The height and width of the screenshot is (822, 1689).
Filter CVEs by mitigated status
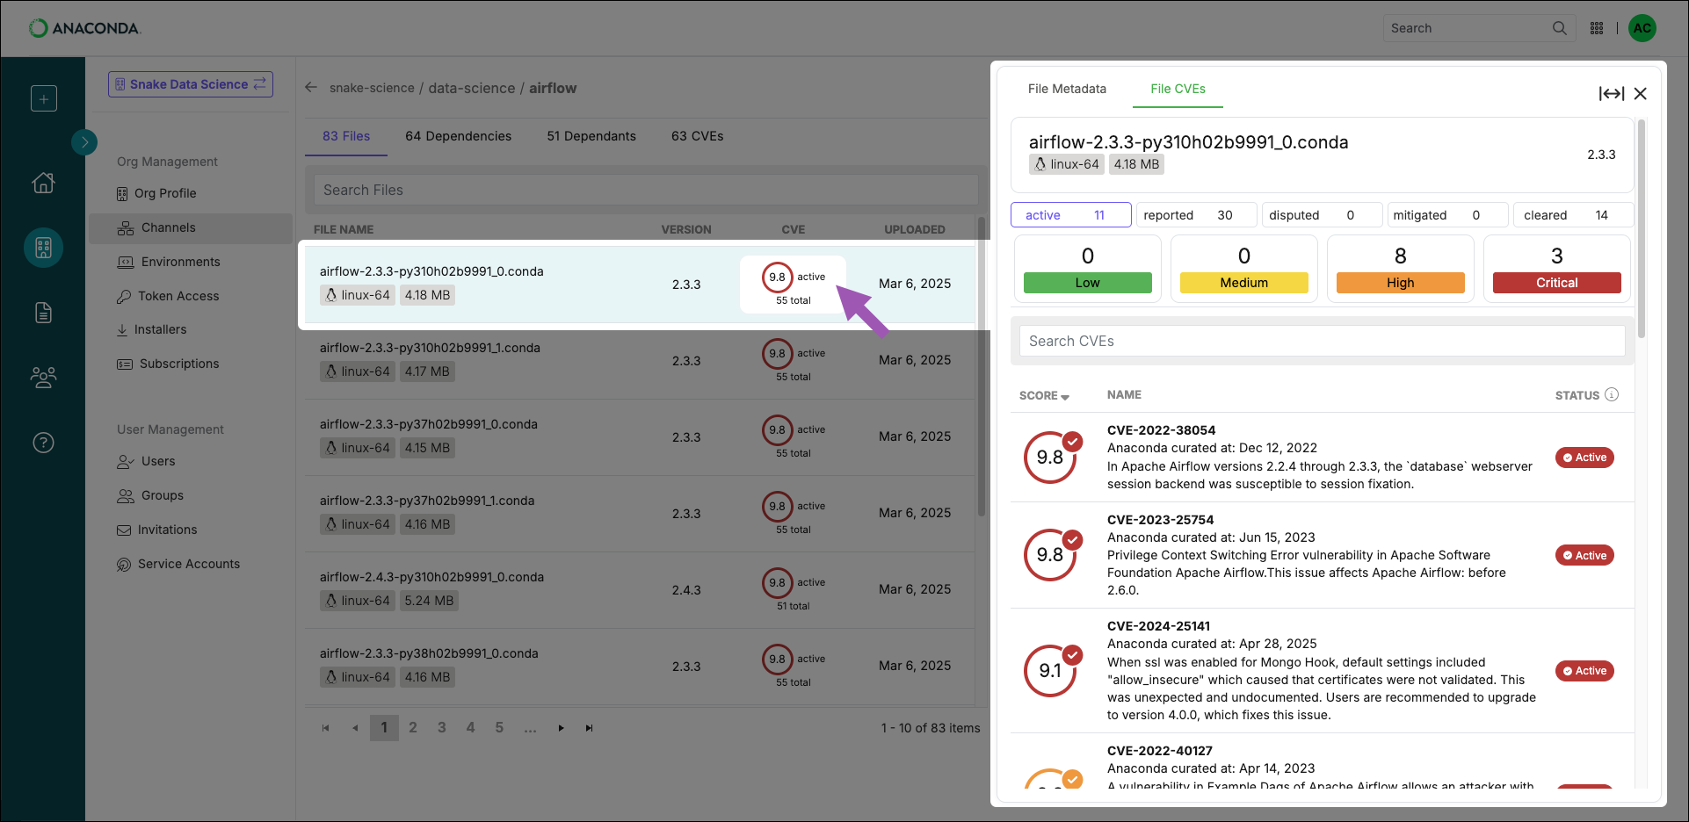[x=1447, y=215]
